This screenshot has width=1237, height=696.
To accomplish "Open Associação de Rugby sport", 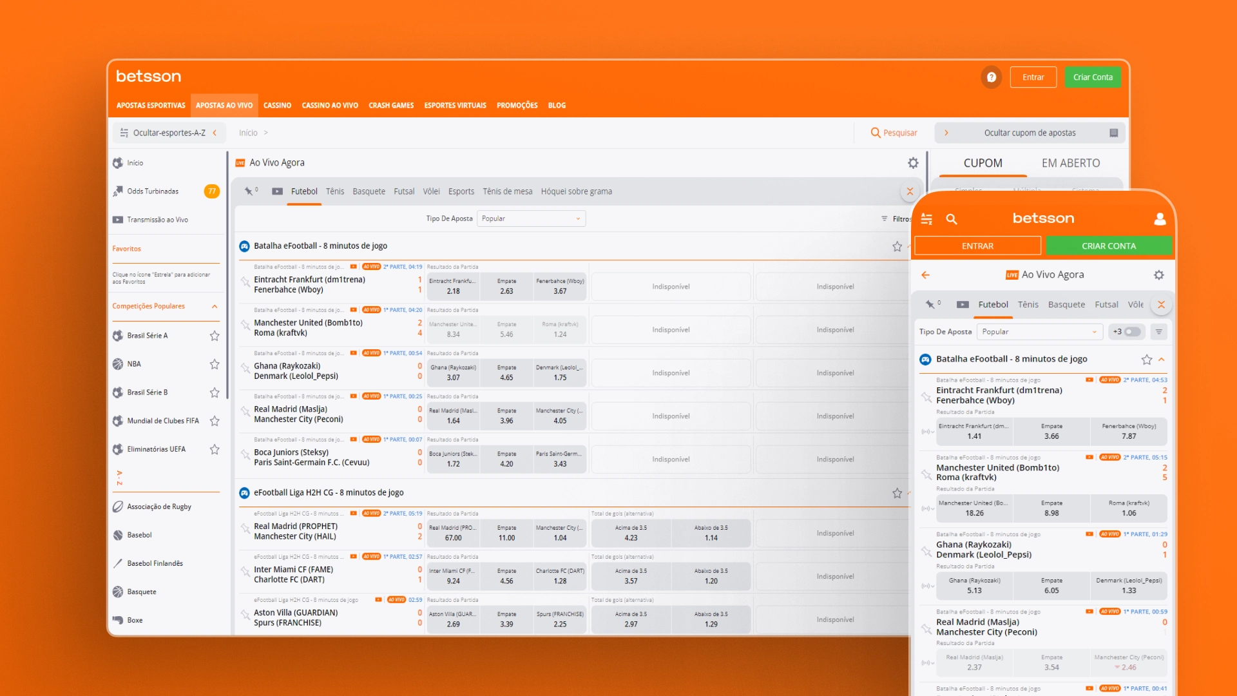I will [158, 507].
